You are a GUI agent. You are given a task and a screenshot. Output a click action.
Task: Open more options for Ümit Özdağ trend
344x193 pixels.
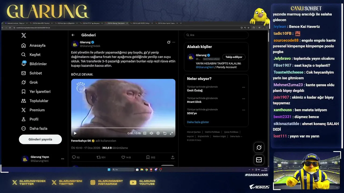pos(243,87)
